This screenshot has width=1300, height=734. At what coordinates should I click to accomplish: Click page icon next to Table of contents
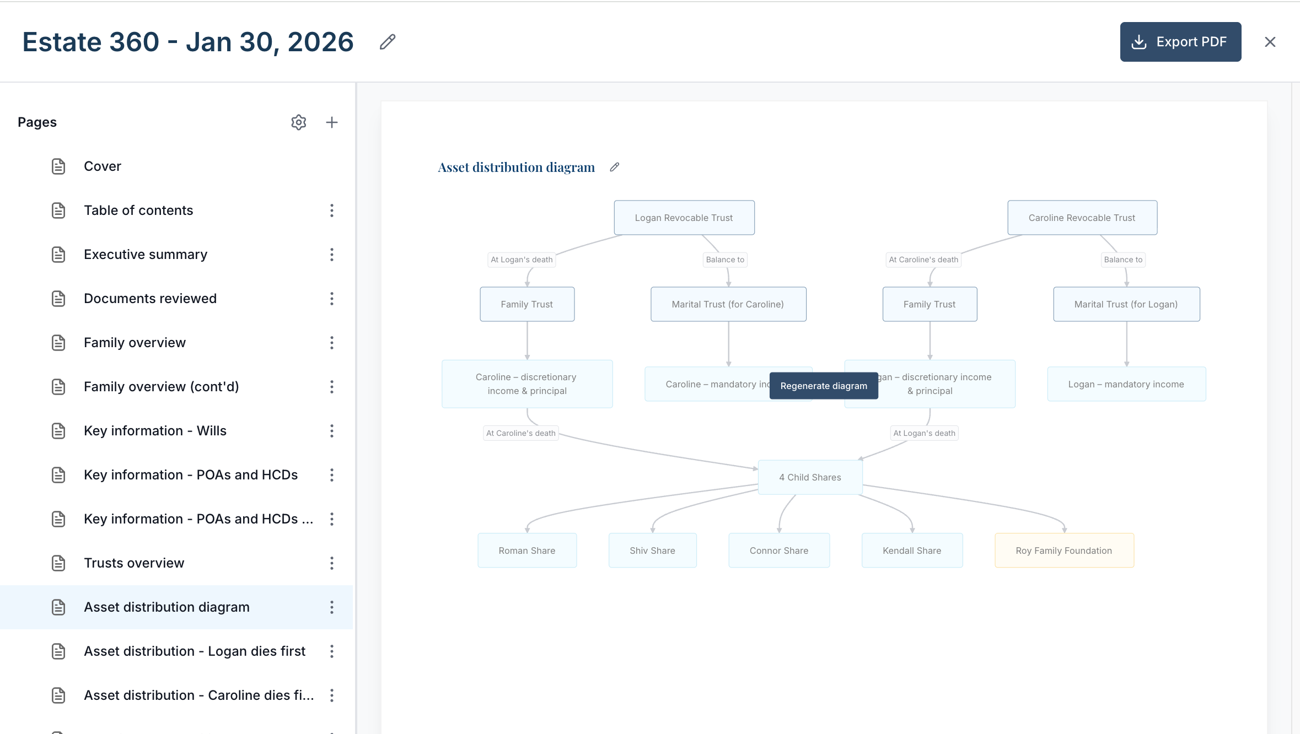(x=58, y=211)
